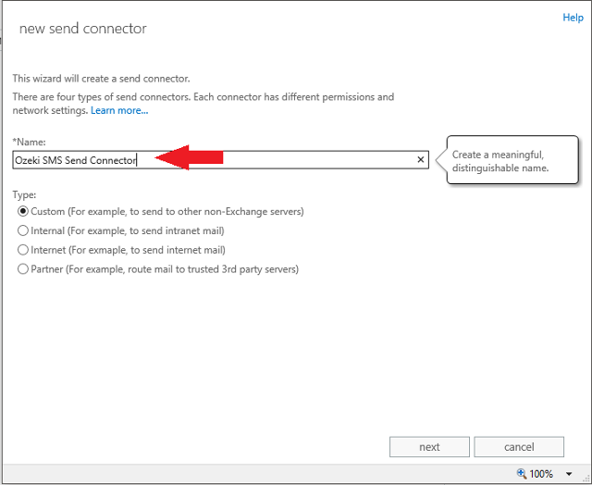The image size is (592, 485).
Task: Click the '*Name:' field label
Action: point(29,142)
